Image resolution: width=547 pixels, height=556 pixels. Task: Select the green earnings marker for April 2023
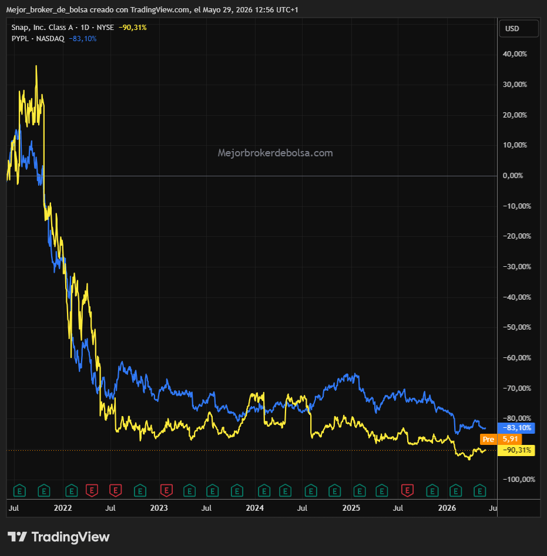coord(190,491)
